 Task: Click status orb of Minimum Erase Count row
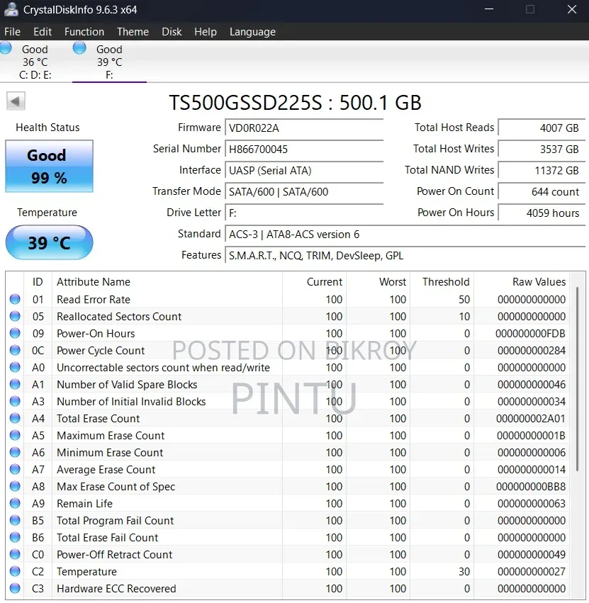15,452
